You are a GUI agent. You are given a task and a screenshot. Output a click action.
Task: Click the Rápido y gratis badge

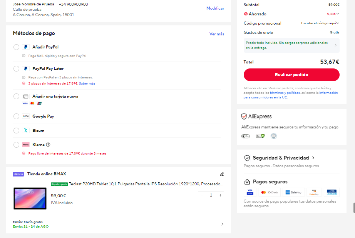click(x=59, y=184)
